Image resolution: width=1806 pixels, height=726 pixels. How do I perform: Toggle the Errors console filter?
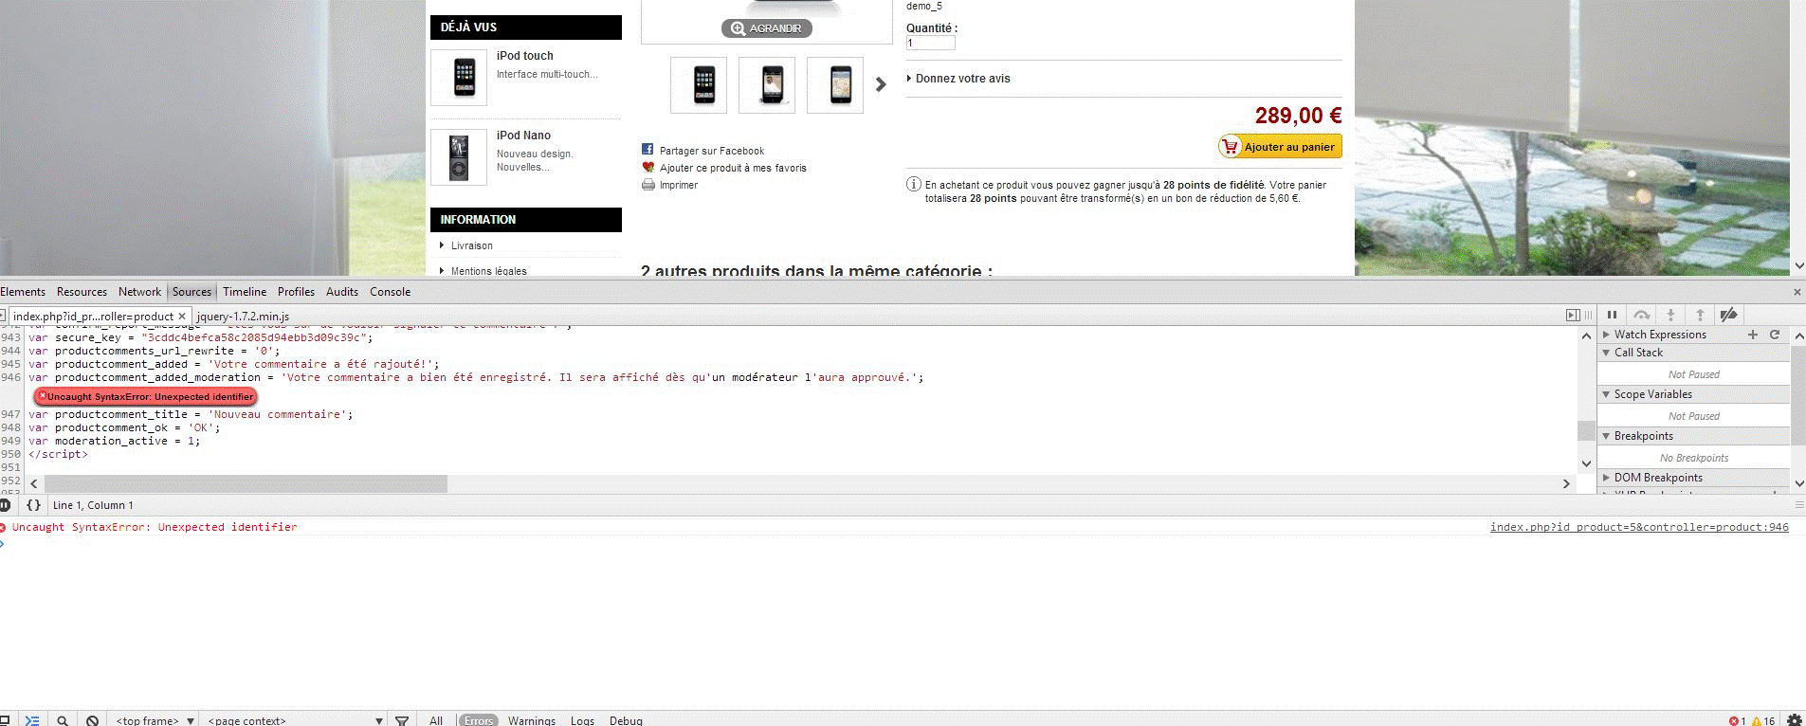479,720
